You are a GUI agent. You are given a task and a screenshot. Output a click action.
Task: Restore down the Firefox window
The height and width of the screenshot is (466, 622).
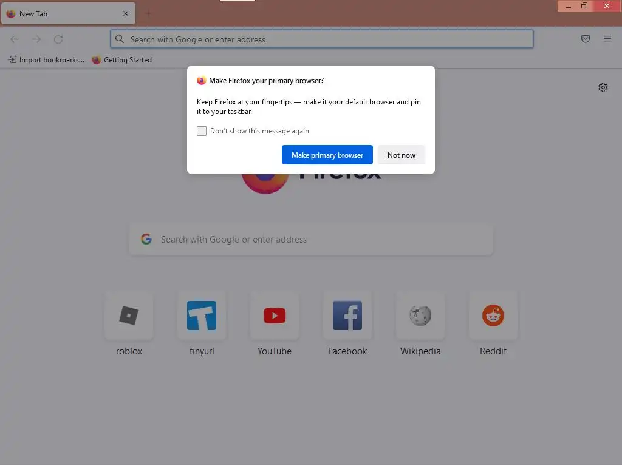click(584, 6)
